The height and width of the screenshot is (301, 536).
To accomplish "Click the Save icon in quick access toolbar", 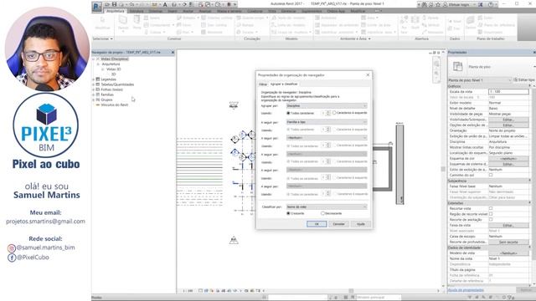I will point(114,4).
